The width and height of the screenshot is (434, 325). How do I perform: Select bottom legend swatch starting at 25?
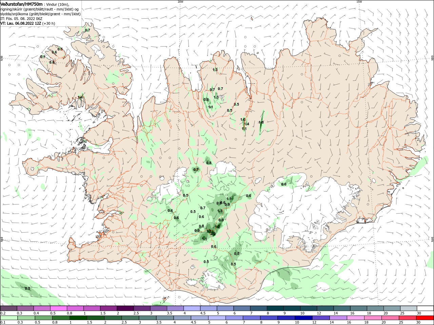pyautogui.click(x=407, y=318)
